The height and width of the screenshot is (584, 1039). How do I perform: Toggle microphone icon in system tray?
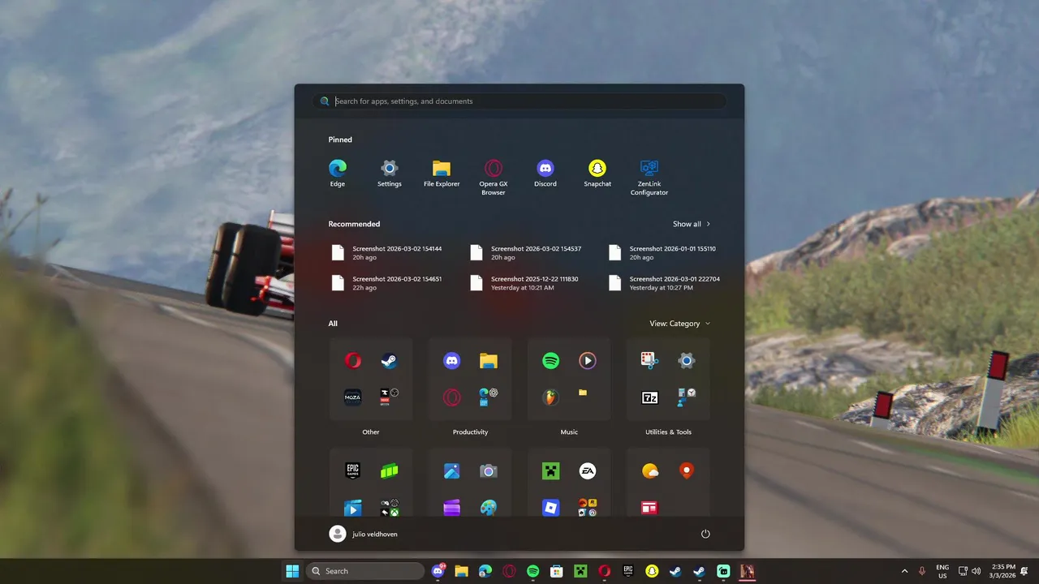922,571
